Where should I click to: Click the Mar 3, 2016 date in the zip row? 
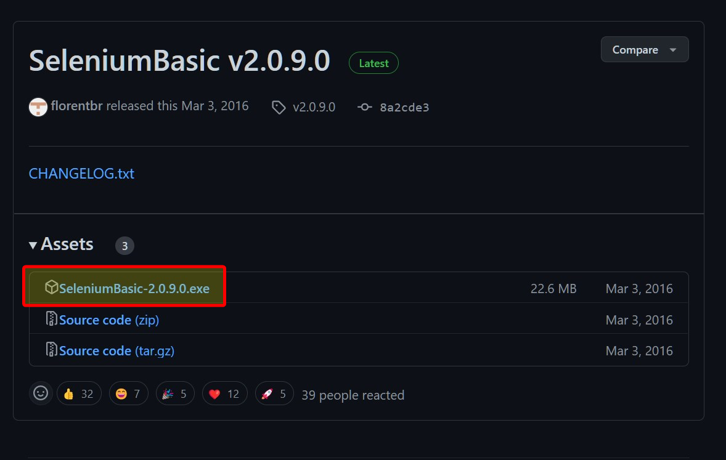coord(639,320)
